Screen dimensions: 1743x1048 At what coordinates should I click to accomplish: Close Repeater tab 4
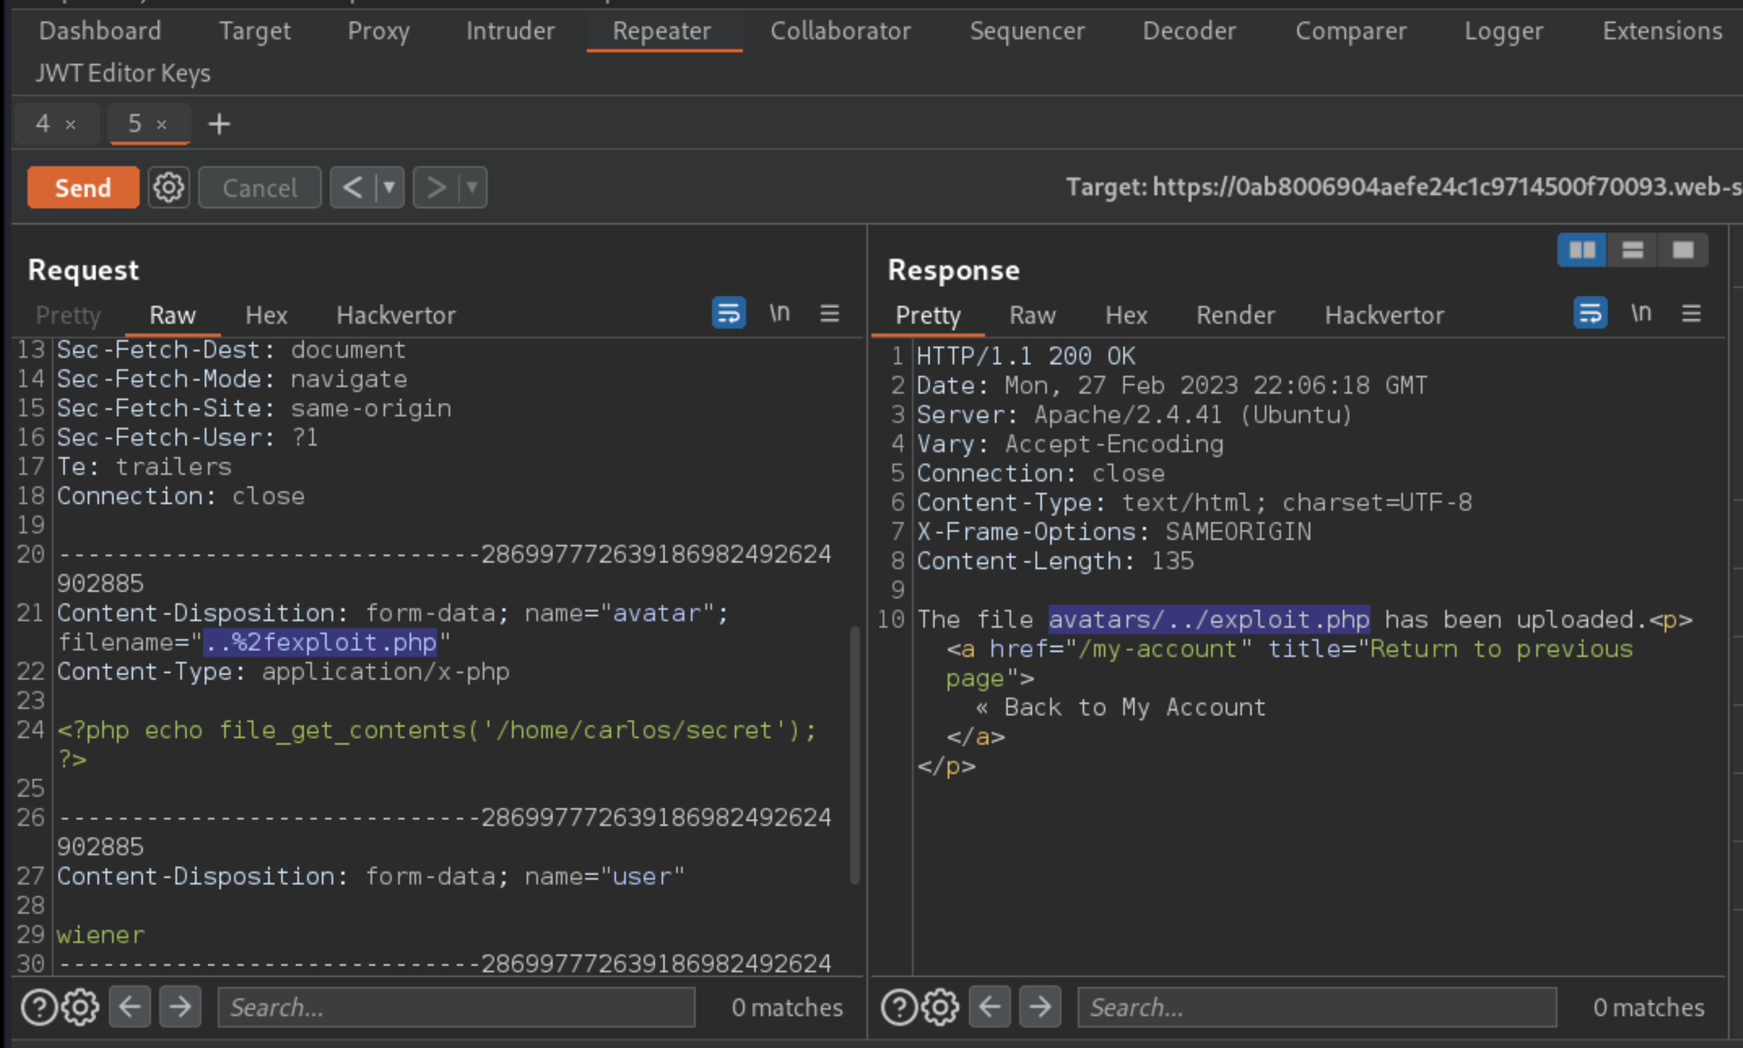pos(70,125)
